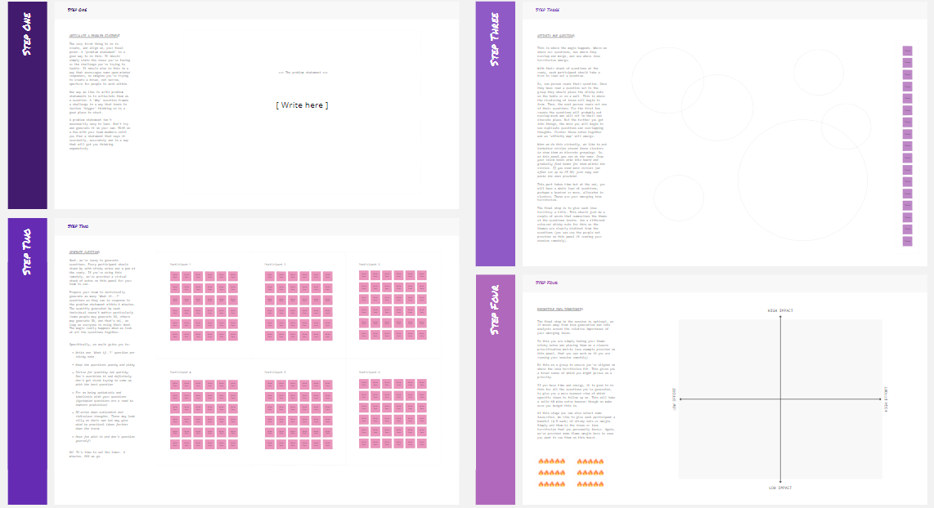Pick a sticky note from Participant 3's grid
The image size is (934, 508).
(x=363, y=276)
